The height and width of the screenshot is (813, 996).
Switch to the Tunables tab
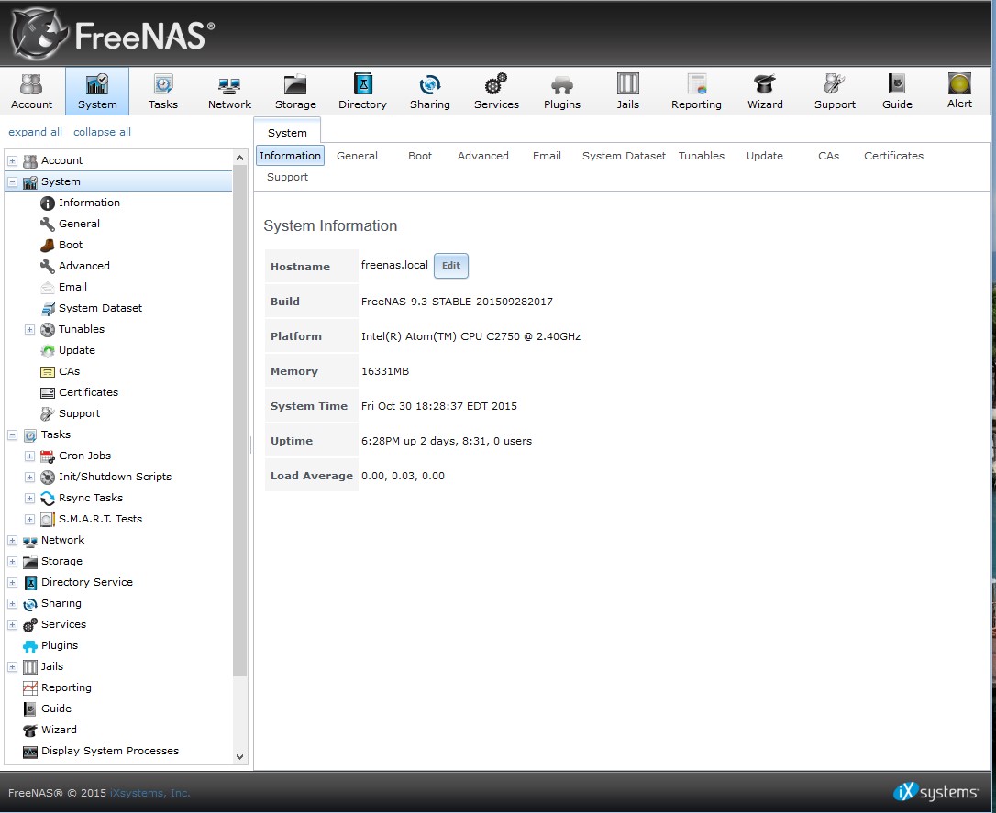pos(702,156)
